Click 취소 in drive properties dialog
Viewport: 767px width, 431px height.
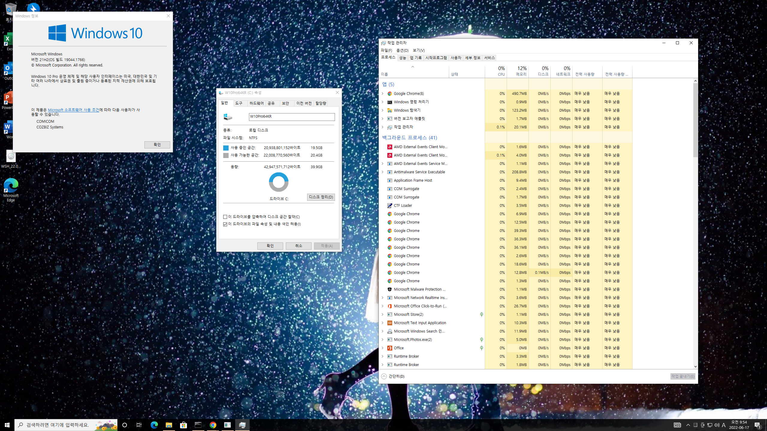coord(298,246)
